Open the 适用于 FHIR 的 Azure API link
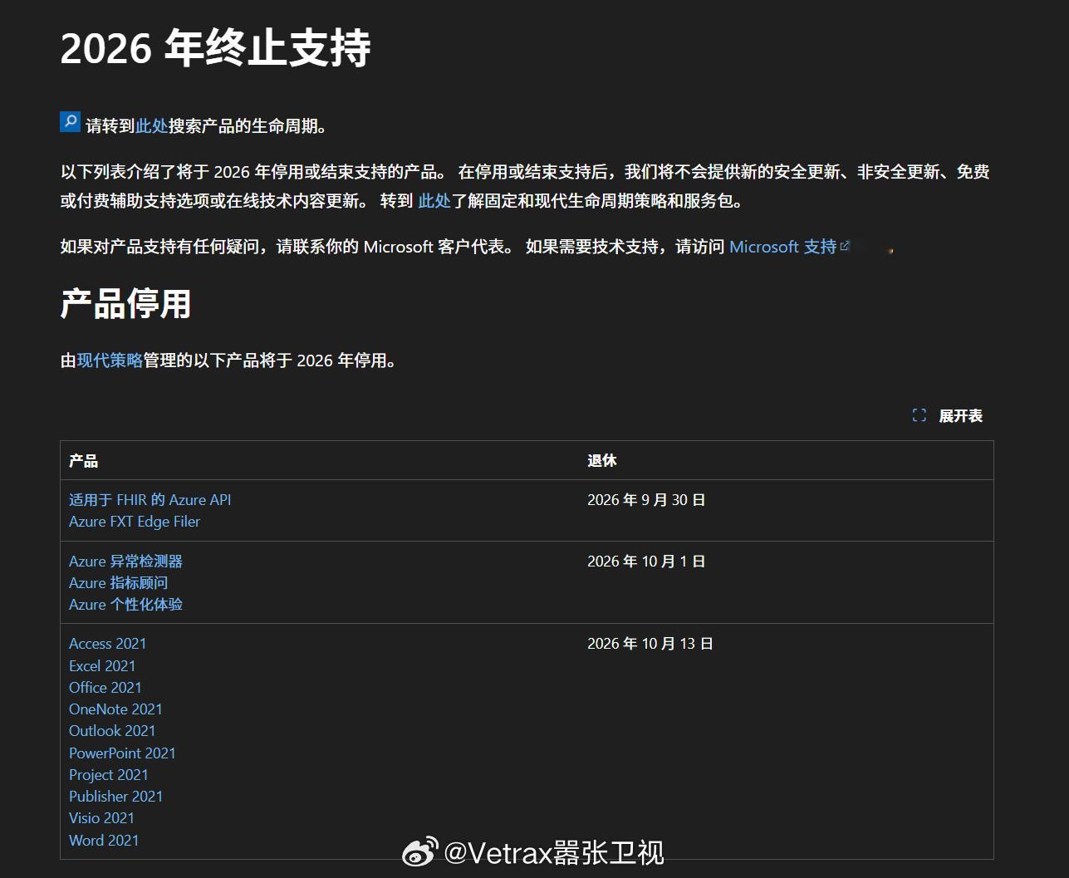Image resolution: width=1069 pixels, height=878 pixels. coord(150,500)
